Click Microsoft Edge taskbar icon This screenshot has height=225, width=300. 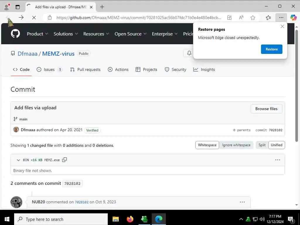(158, 219)
